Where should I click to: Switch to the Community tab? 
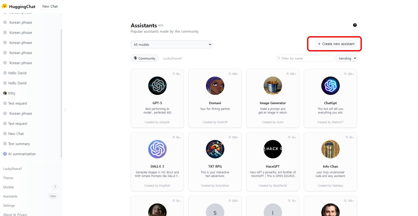(x=145, y=58)
